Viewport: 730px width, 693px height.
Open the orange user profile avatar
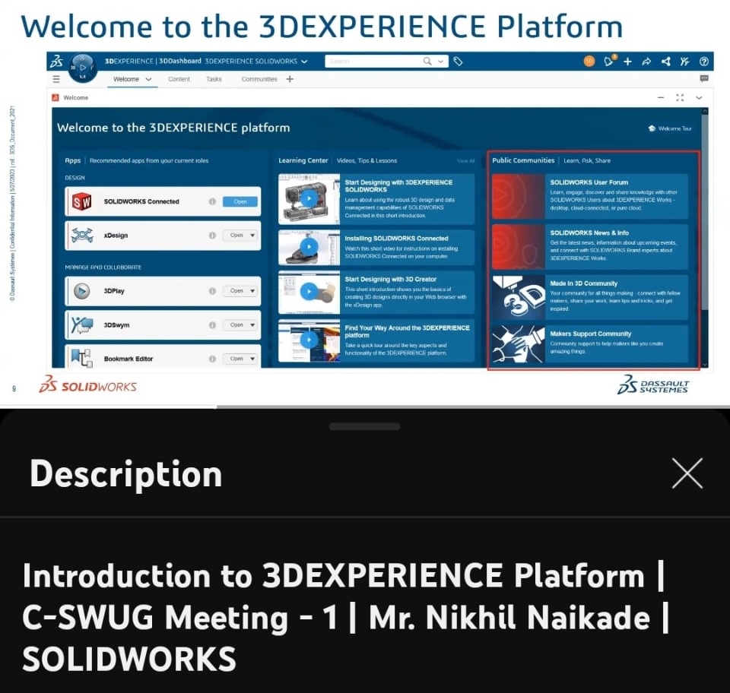pyautogui.click(x=589, y=62)
